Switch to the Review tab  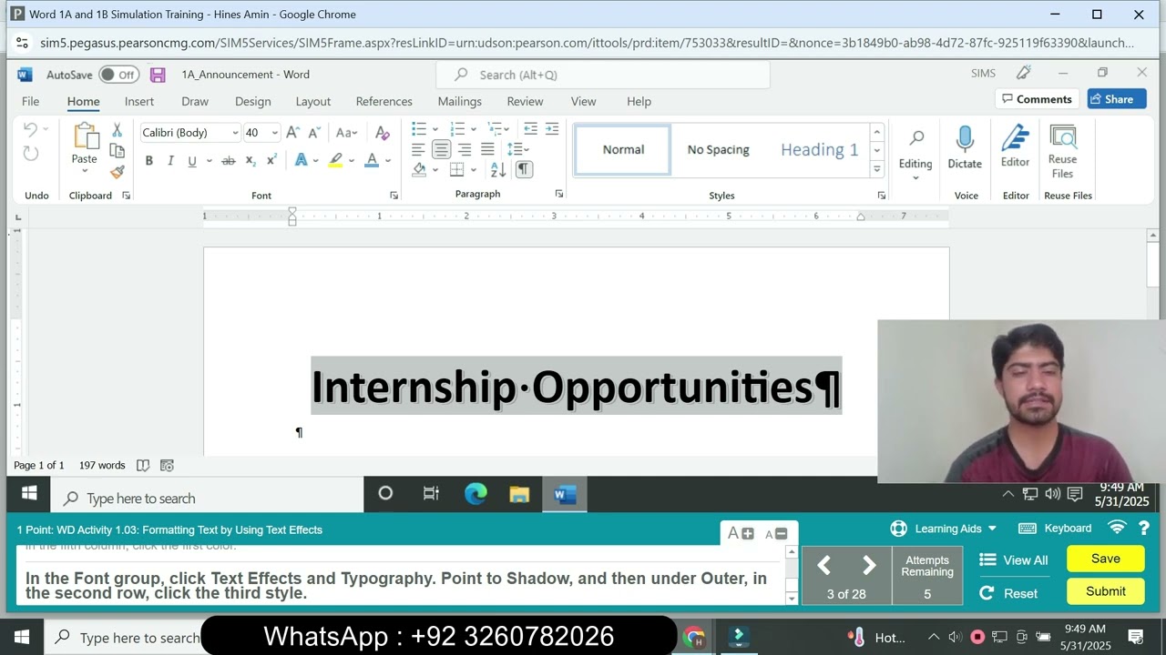525,101
